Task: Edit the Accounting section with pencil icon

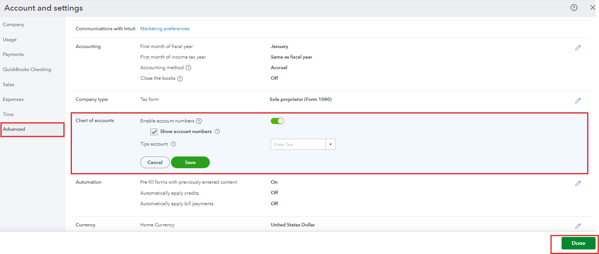Action: point(578,48)
